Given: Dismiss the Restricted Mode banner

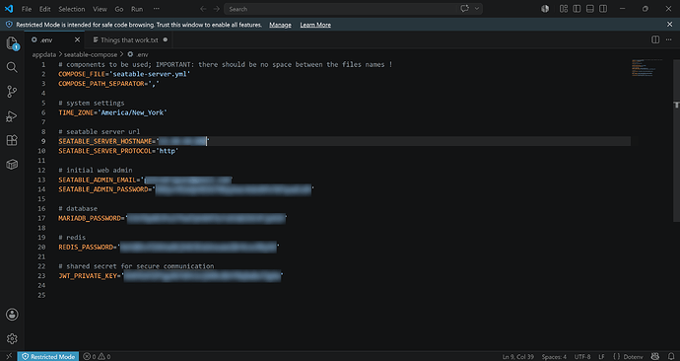Looking at the screenshot, I should (x=669, y=25).
